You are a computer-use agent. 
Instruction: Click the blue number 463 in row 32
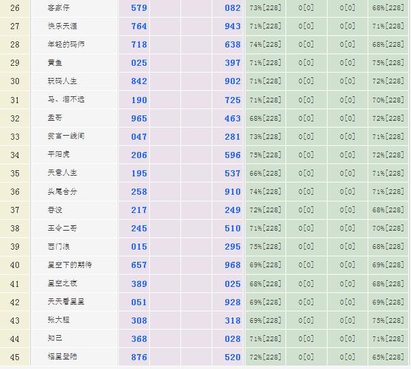pos(233,118)
